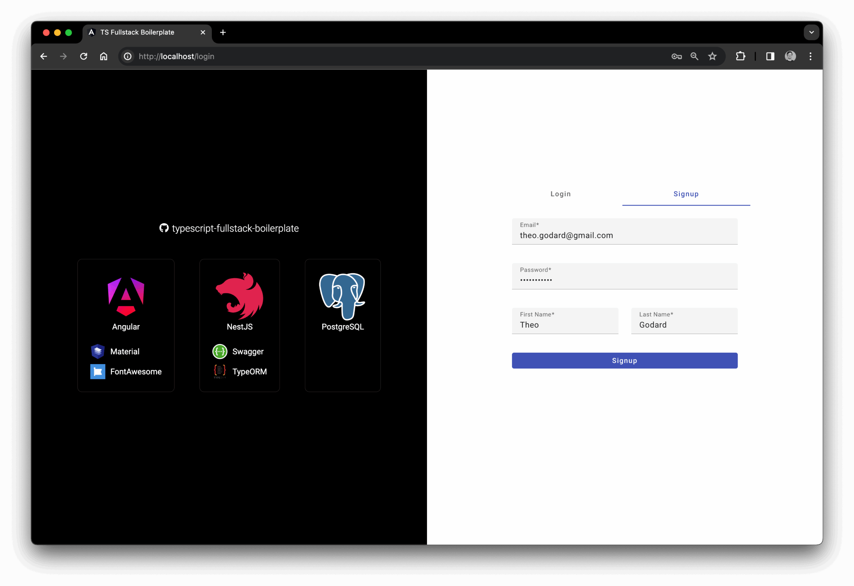Click the NestJS label text
This screenshot has width=854, height=586.
pyautogui.click(x=240, y=326)
